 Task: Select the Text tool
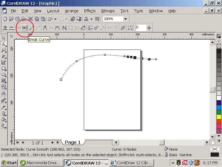tap(4, 93)
